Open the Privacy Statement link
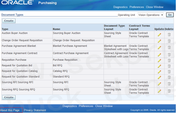The height and width of the screenshot is (113, 176). [35, 110]
